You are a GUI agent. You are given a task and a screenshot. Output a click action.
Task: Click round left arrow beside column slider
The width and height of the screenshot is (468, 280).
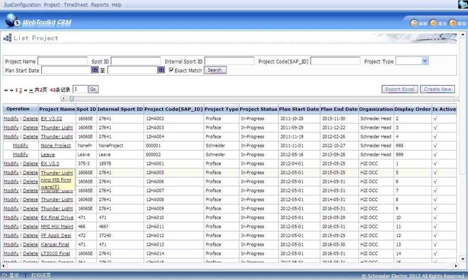pos(63,98)
